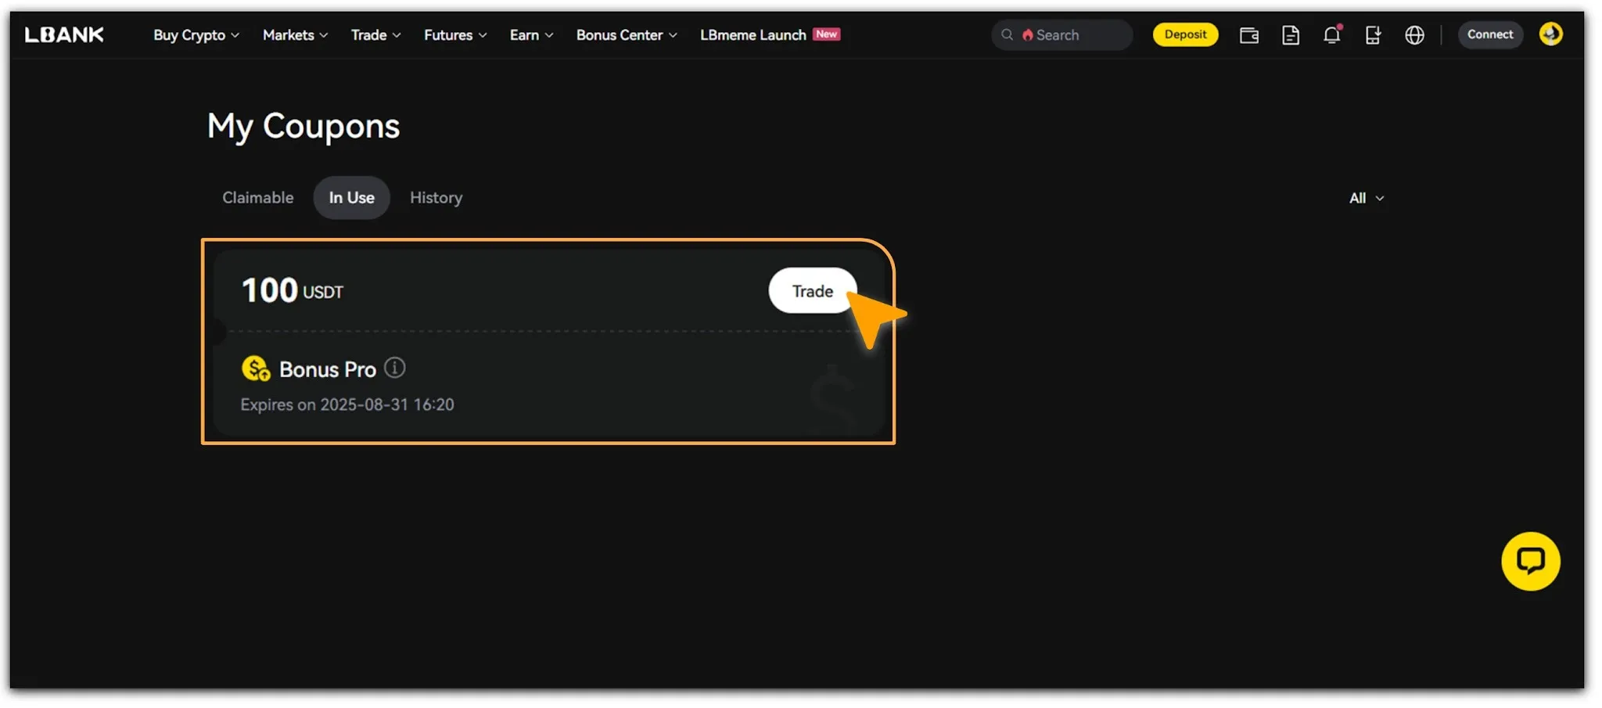Click the "My Coupons" heading

(304, 127)
